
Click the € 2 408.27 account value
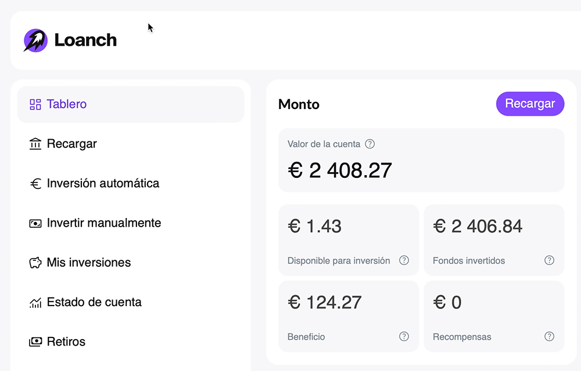tap(340, 170)
